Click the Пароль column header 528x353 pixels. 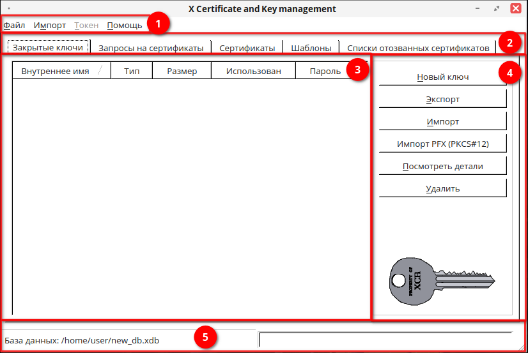[x=325, y=71]
